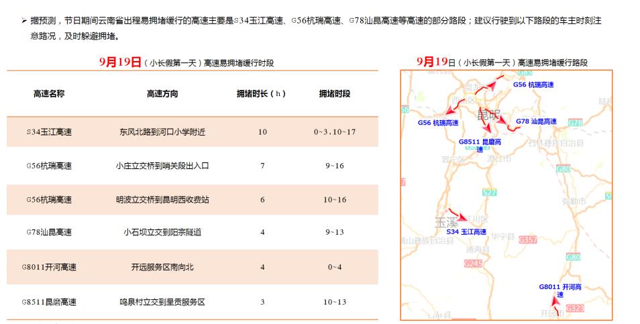640x324 pixels.
Task: Click the green G78 road shield
Action: pos(575,123)
